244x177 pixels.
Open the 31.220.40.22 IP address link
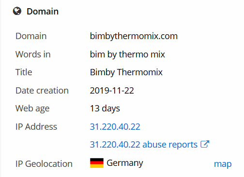click(x=115, y=127)
